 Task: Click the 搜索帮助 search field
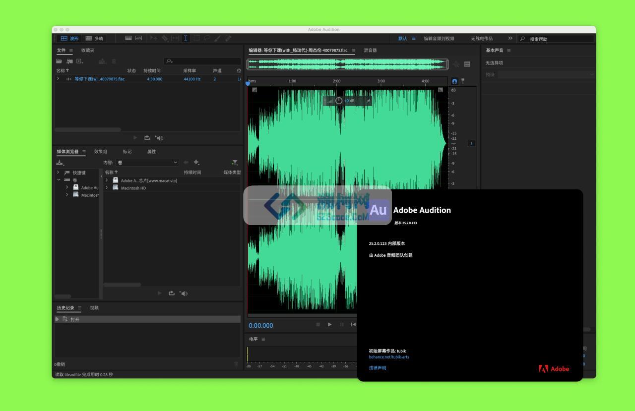click(556, 39)
